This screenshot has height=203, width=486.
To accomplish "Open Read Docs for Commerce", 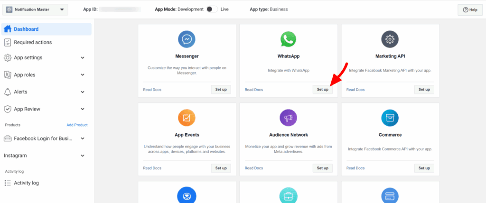I will coord(355,168).
